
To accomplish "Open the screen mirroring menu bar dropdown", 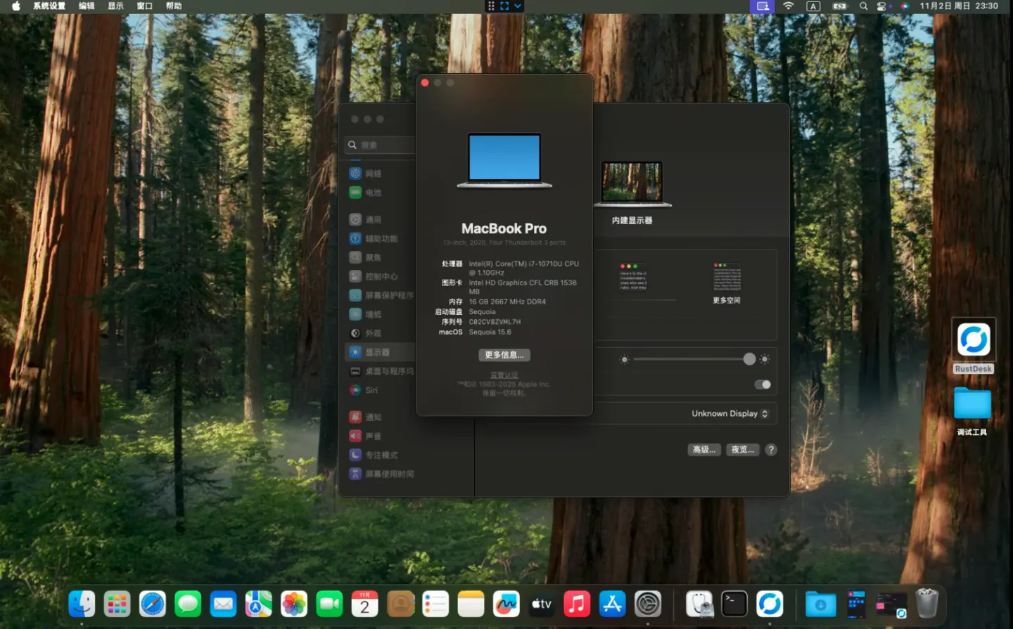I will coord(762,6).
